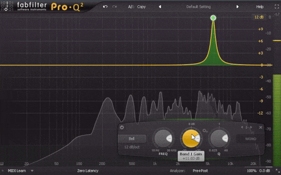This screenshot has width=281, height=175.
Task: Toggle the band power button
Action: [122, 127]
